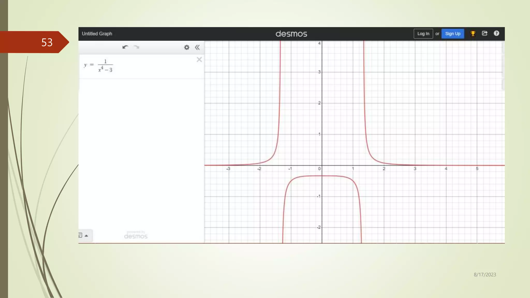Open the help question mark icon
Screen dimensions: 530x298
[x=496, y=33]
